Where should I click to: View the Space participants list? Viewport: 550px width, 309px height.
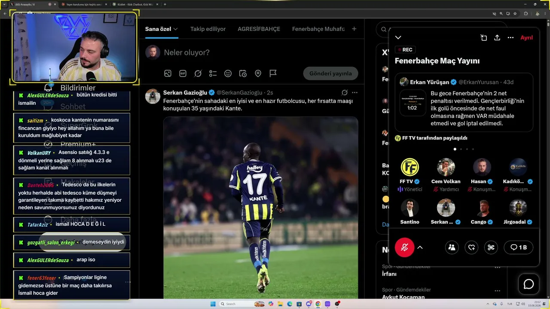pyautogui.click(x=452, y=247)
